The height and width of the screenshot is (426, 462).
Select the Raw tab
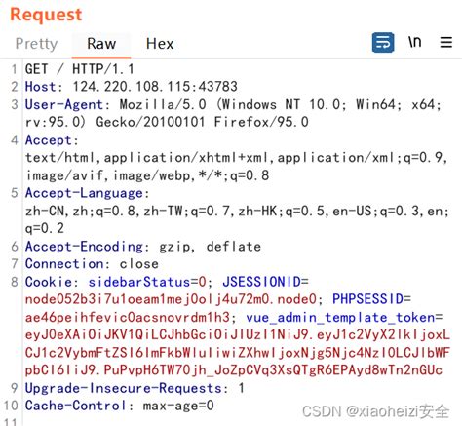101,44
